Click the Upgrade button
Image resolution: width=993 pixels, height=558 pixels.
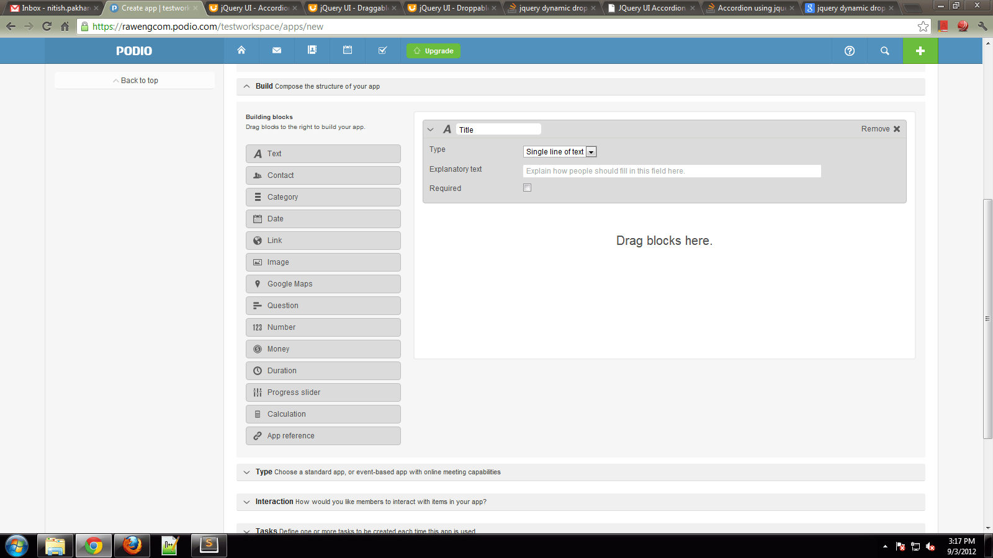coord(433,50)
